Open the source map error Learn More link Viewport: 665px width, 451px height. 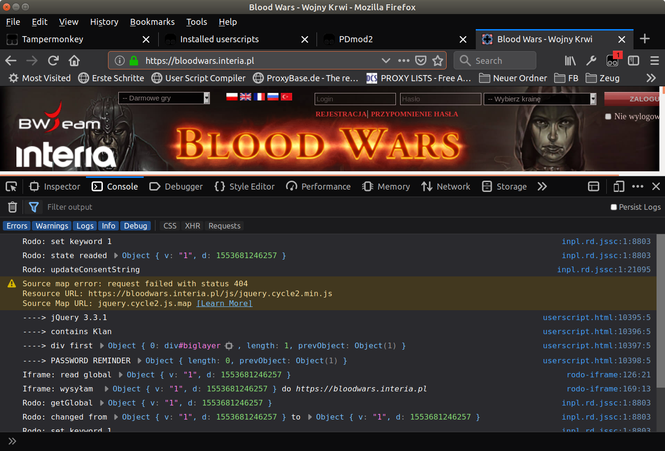click(x=224, y=303)
